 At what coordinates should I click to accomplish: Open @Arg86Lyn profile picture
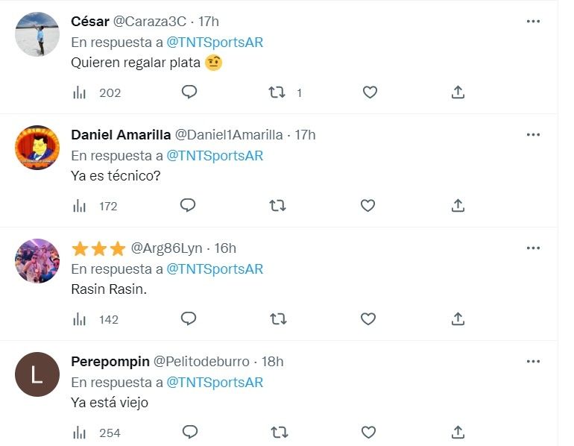pyautogui.click(x=37, y=261)
